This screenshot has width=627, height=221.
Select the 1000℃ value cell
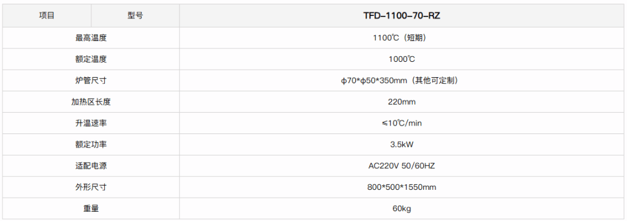pos(402,59)
